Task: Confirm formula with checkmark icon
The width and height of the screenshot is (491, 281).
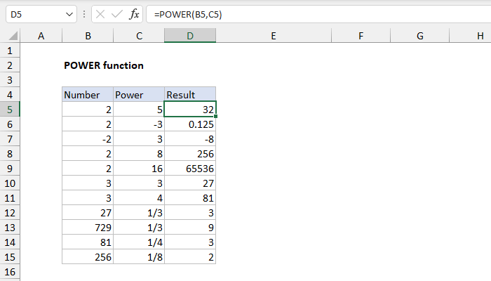Action: coord(117,15)
